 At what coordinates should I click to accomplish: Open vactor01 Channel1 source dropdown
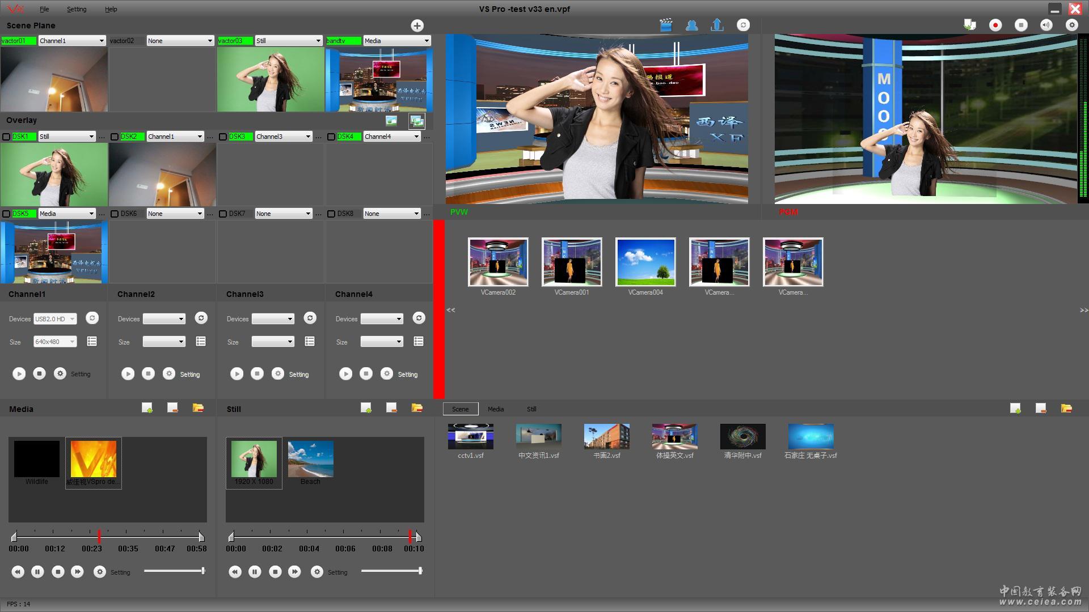pyautogui.click(x=72, y=41)
